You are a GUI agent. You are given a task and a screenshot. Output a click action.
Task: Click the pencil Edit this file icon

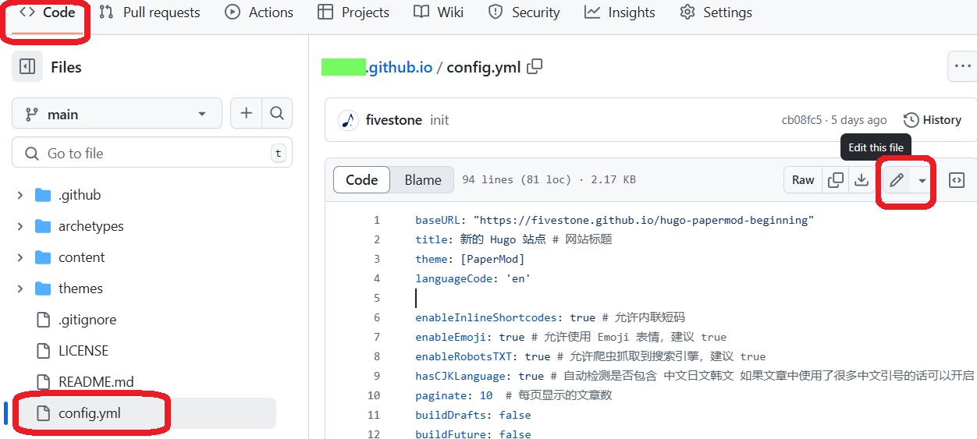coord(897,180)
